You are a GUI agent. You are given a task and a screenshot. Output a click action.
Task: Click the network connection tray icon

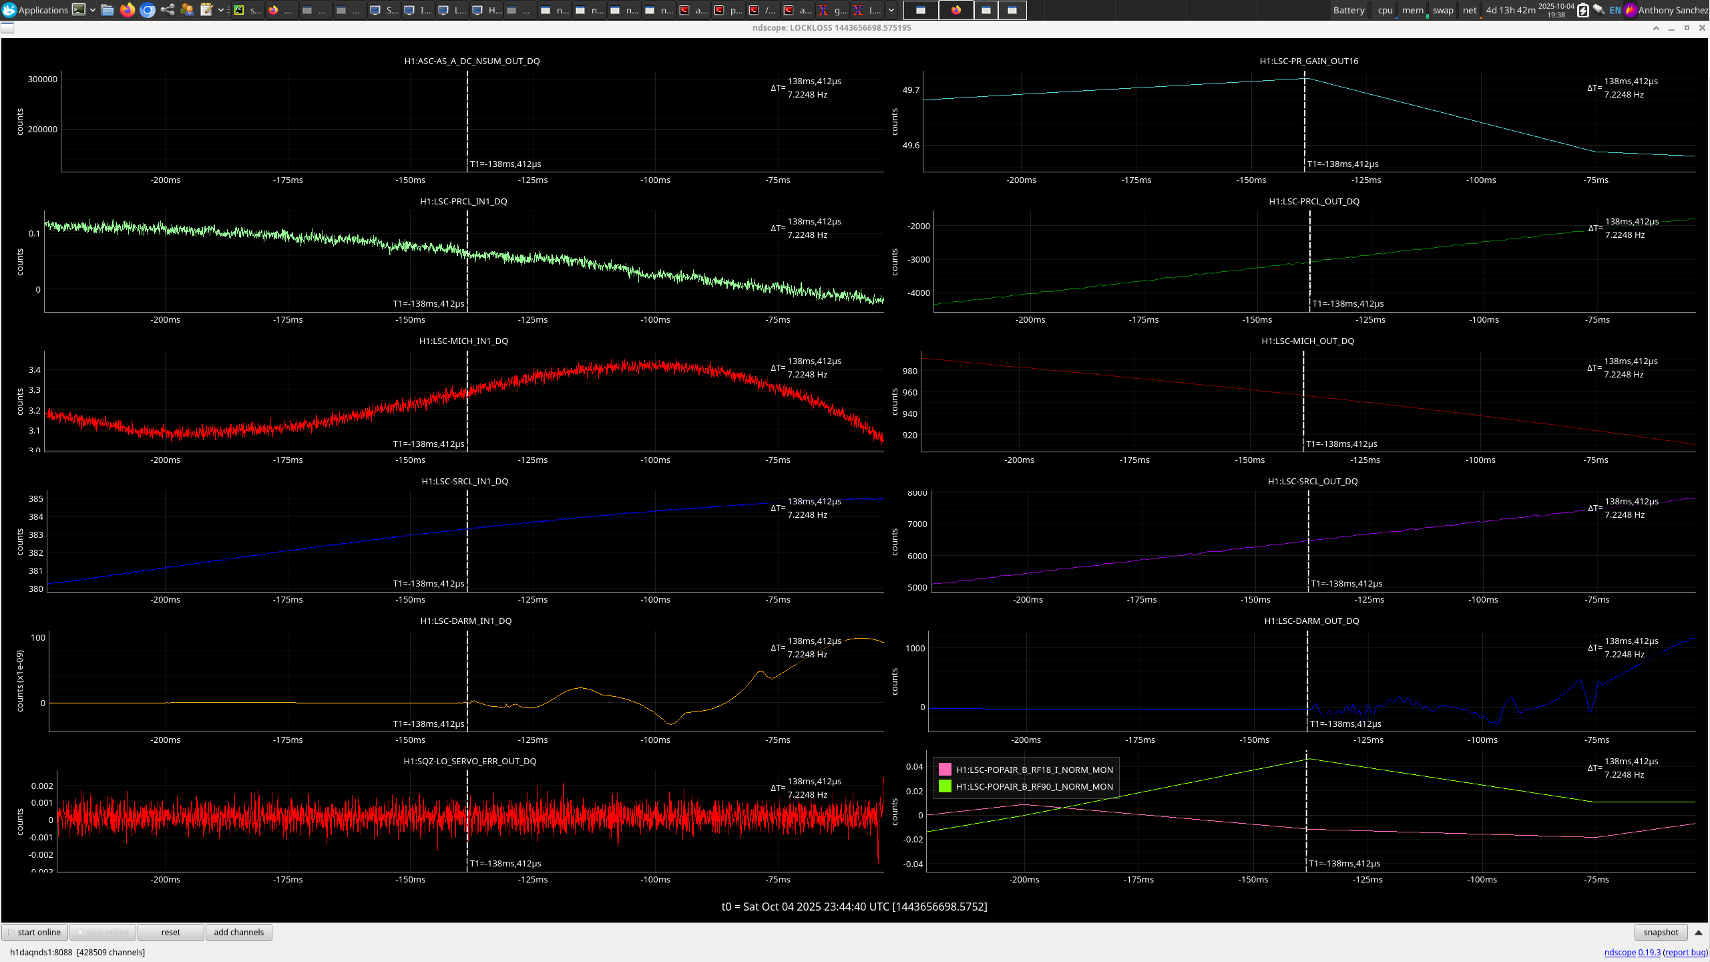(x=1598, y=9)
